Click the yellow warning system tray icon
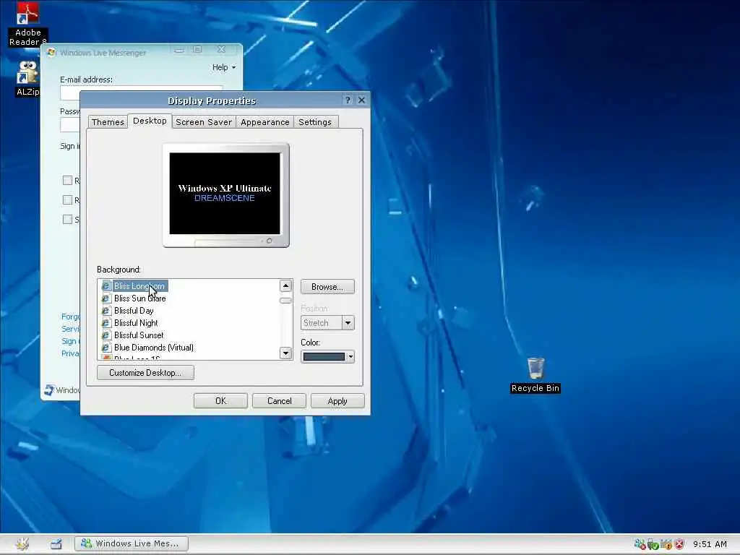 pos(666,544)
